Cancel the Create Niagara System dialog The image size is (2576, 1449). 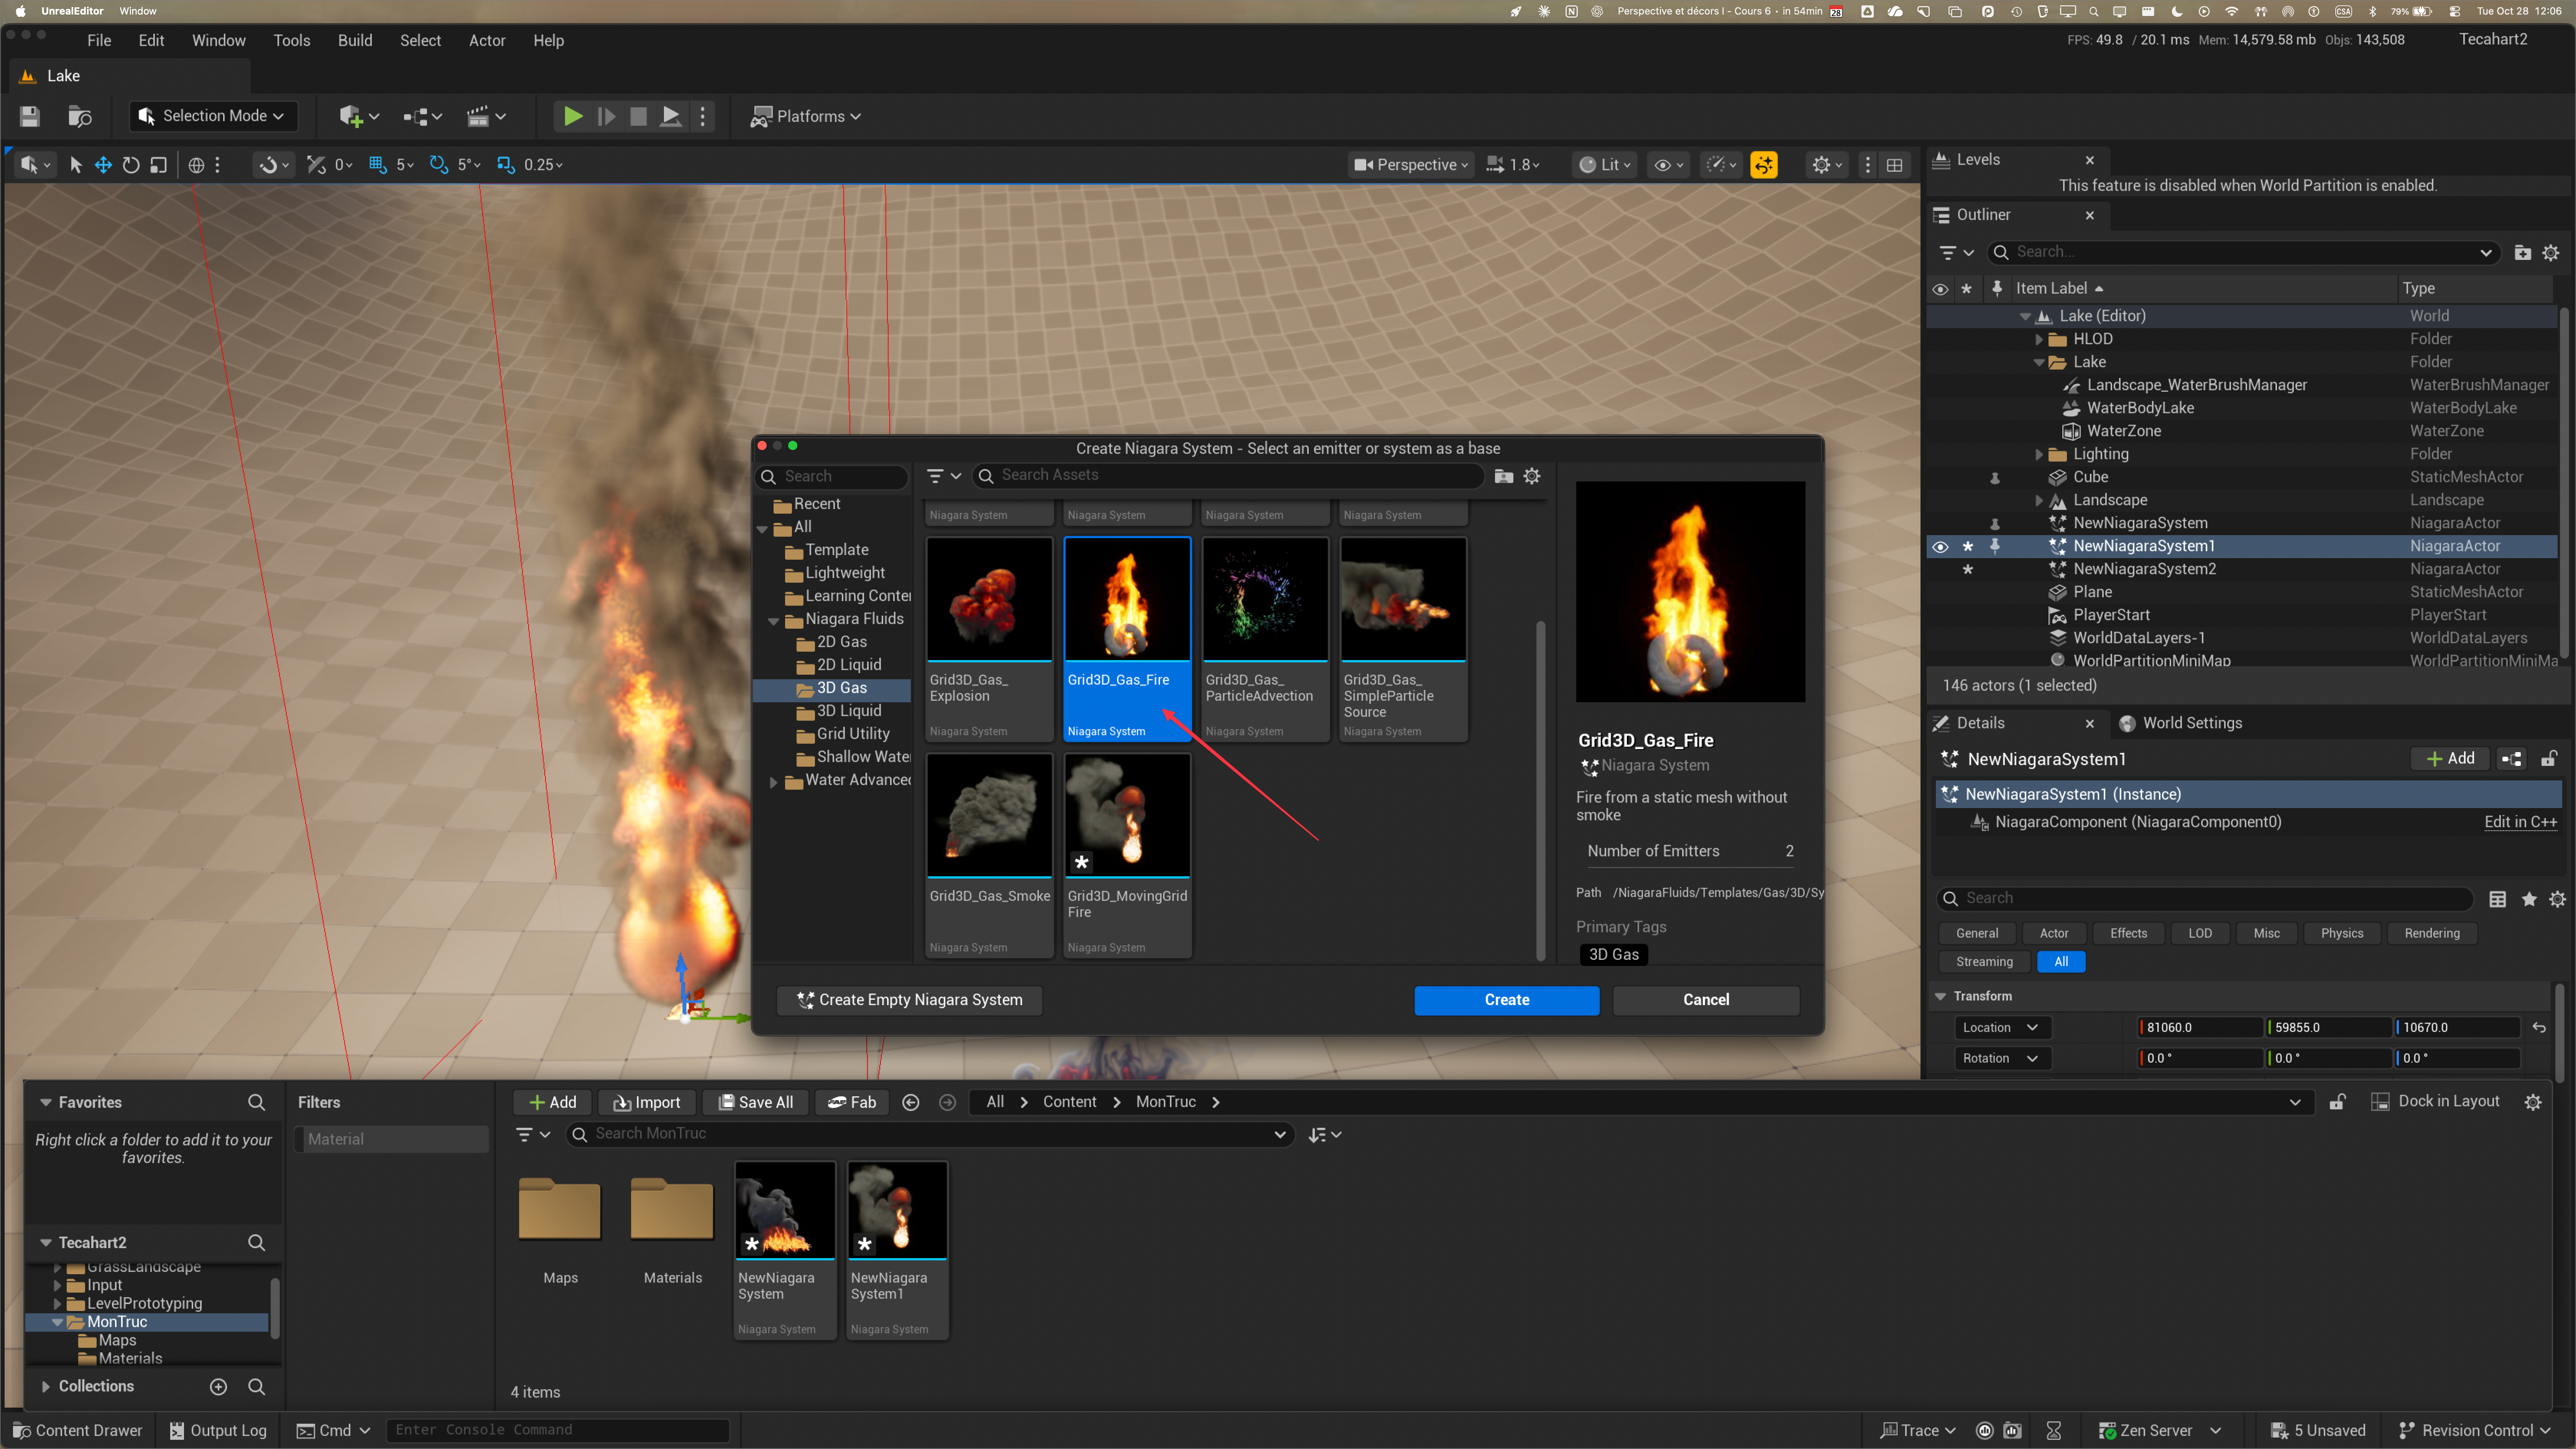point(1706,1000)
